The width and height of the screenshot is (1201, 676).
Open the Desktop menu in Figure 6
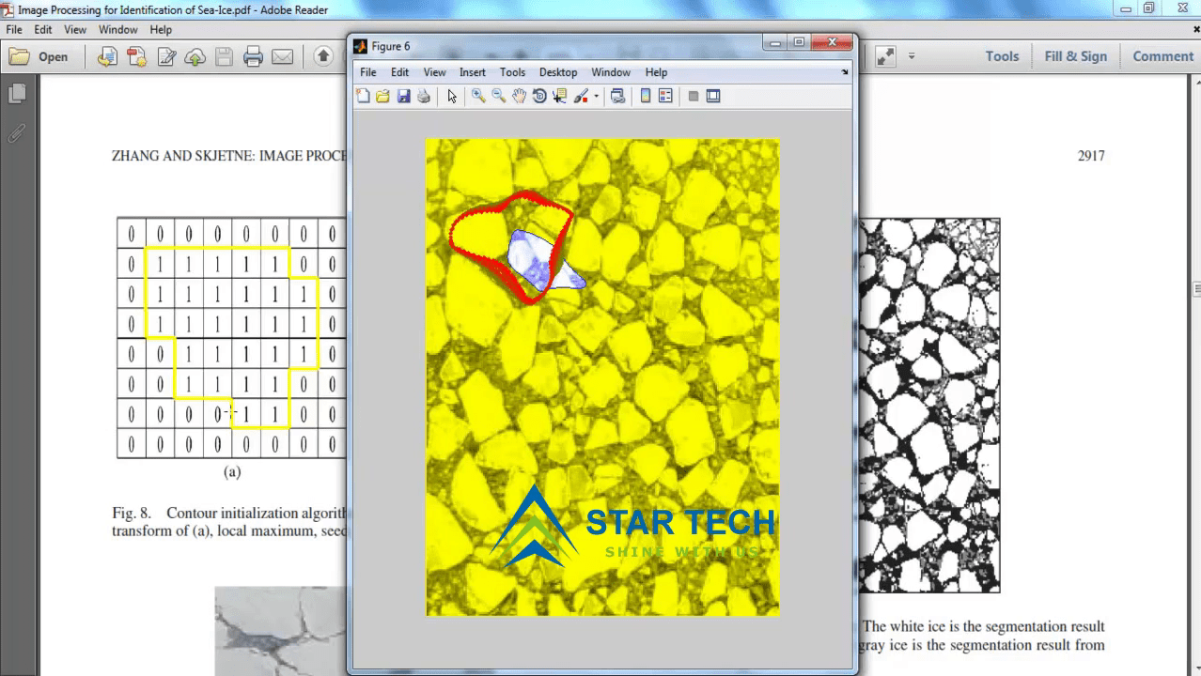[558, 72]
